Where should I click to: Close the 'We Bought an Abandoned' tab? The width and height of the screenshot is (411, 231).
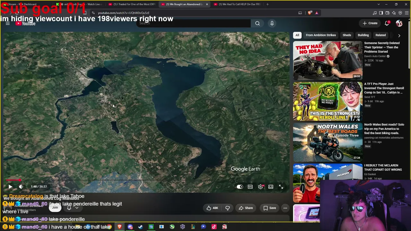[207, 4]
